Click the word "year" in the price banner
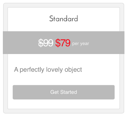This screenshot has width=127, height=116. click(84, 44)
